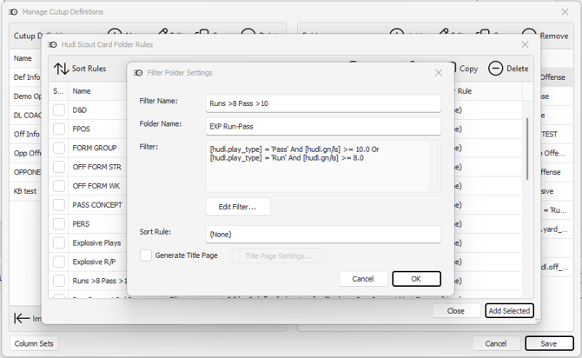Check the Runs >8 Pass >10 rule checkbox

[x=59, y=281]
